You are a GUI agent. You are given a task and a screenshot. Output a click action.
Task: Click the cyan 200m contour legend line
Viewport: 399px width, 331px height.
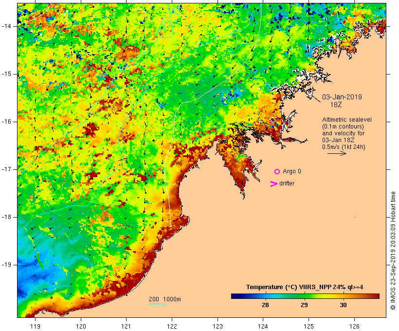(157, 304)
